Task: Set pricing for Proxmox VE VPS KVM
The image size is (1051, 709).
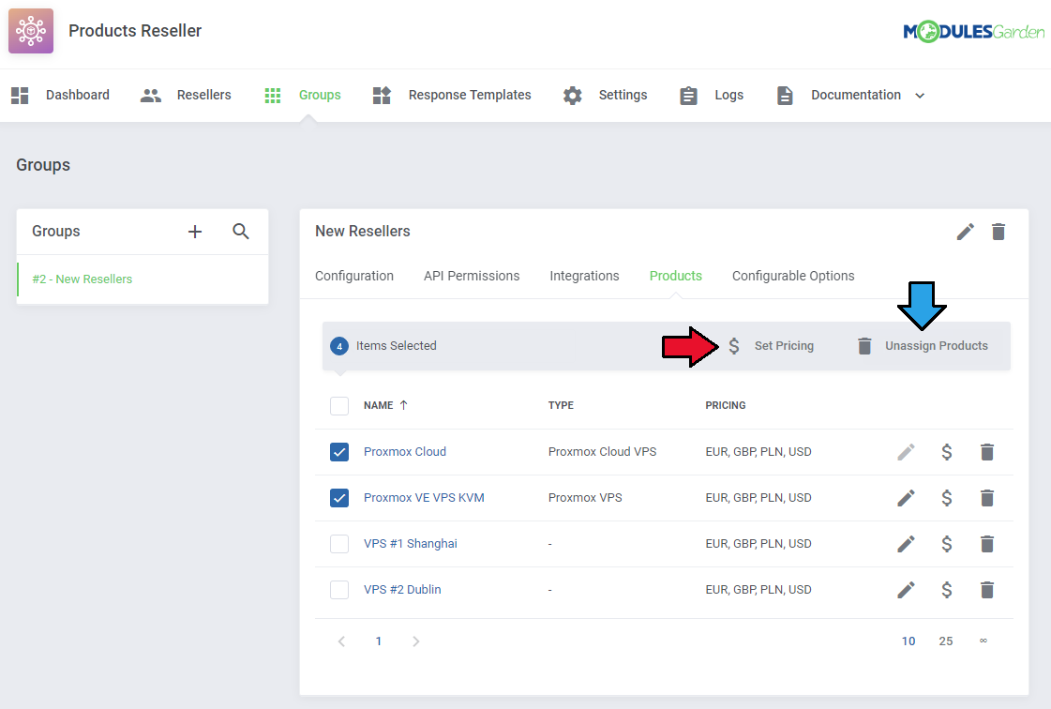Action: click(x=946, y=498)
